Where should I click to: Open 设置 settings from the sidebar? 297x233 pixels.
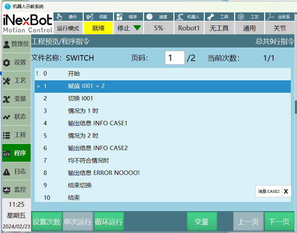pyautogui.click(x=16, y=62)
